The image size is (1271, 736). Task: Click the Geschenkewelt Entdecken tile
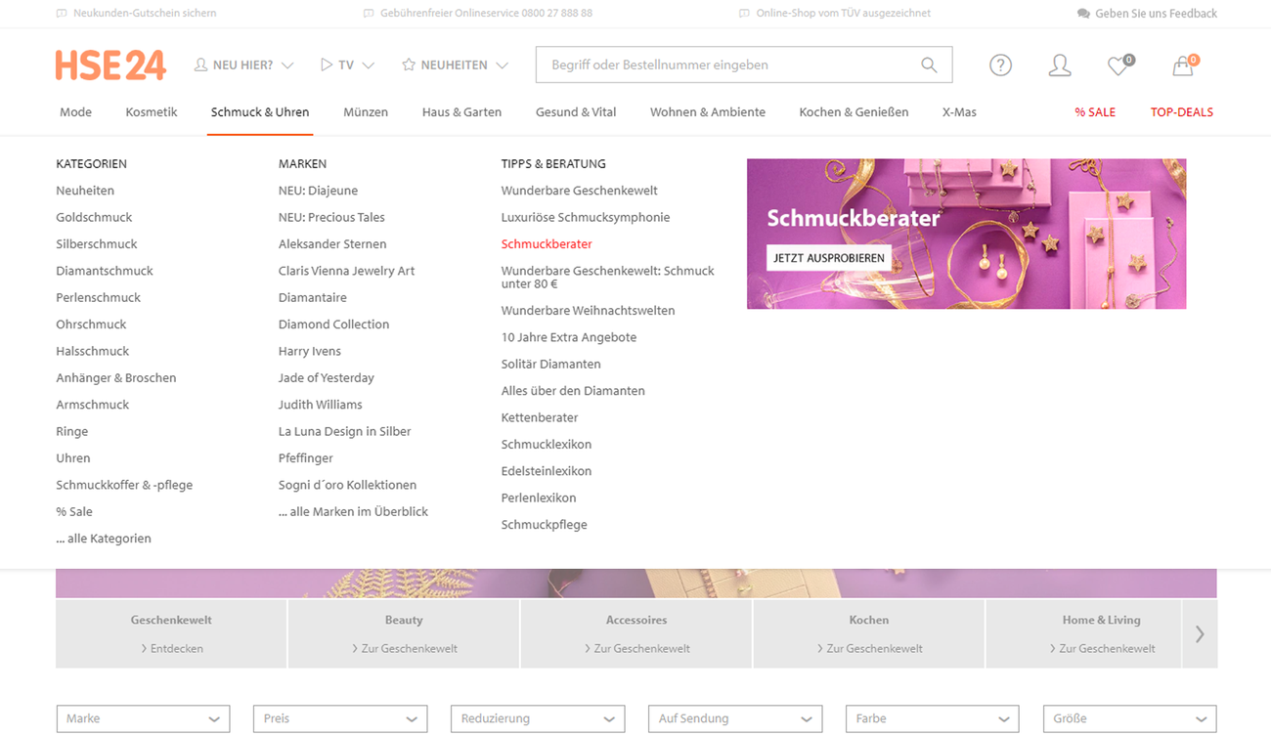tap(171, 634)
